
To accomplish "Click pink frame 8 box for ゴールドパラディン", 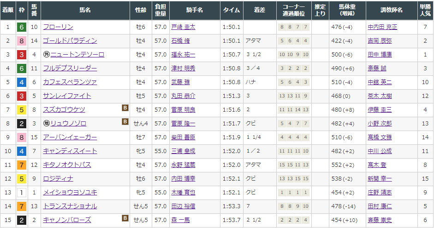I will pyautogui.click(x=22, y=41).
